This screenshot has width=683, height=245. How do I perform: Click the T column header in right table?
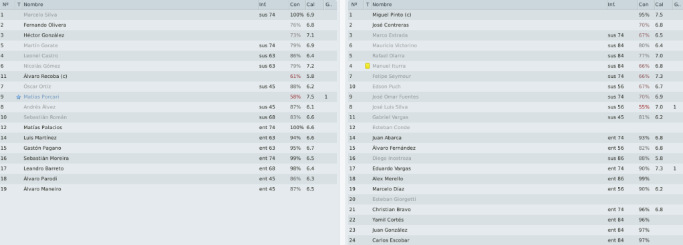[367, 5]
